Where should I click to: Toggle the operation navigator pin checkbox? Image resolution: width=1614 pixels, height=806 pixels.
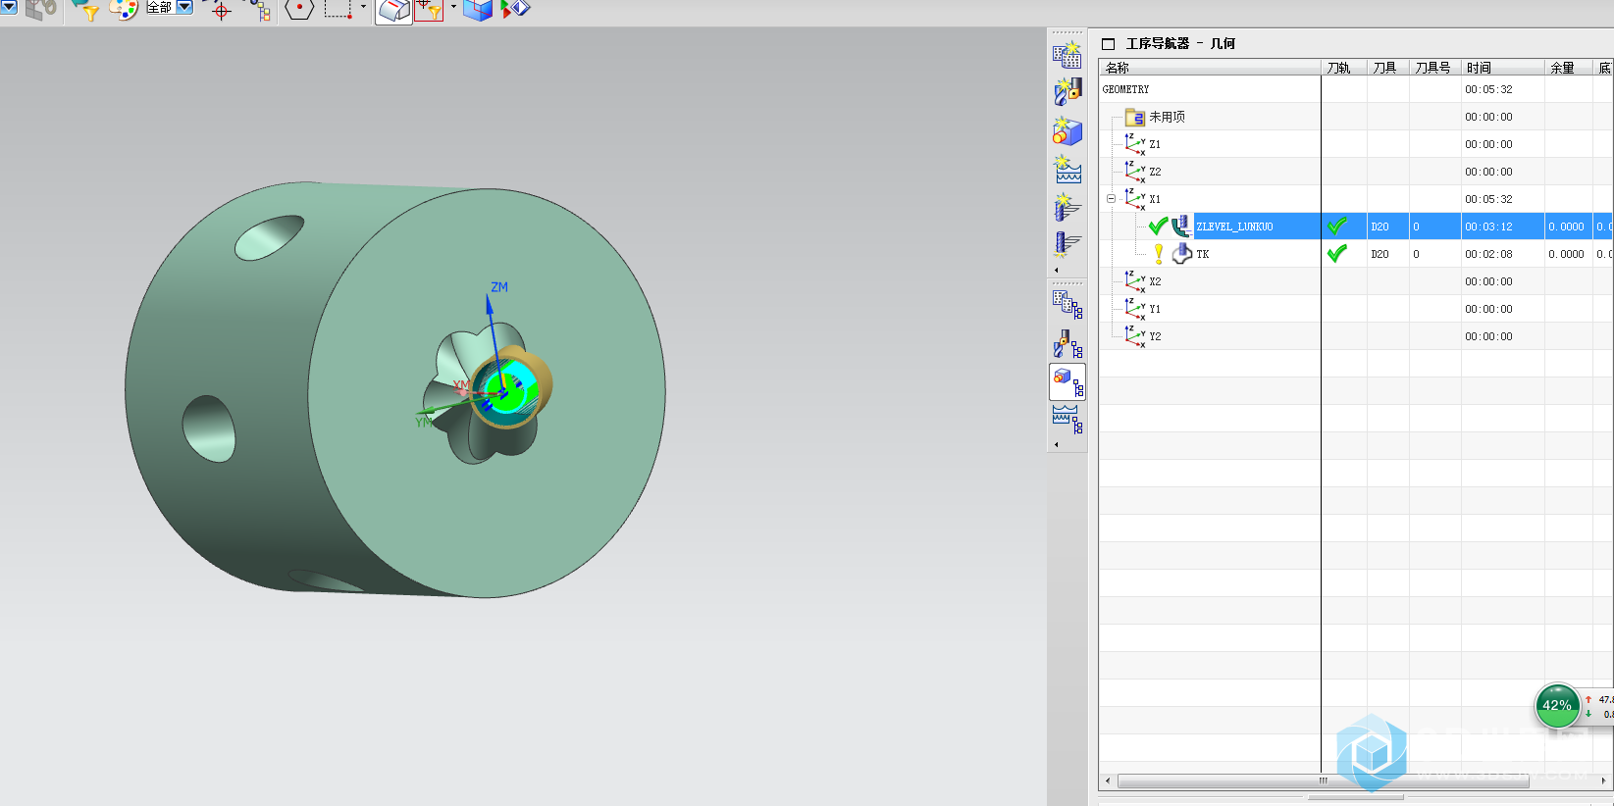pos(1109,44)
